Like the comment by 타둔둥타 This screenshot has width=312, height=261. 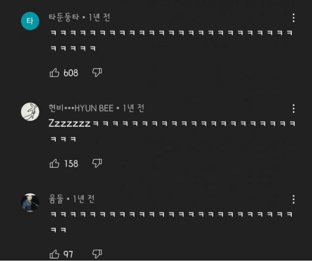point(55,72)
